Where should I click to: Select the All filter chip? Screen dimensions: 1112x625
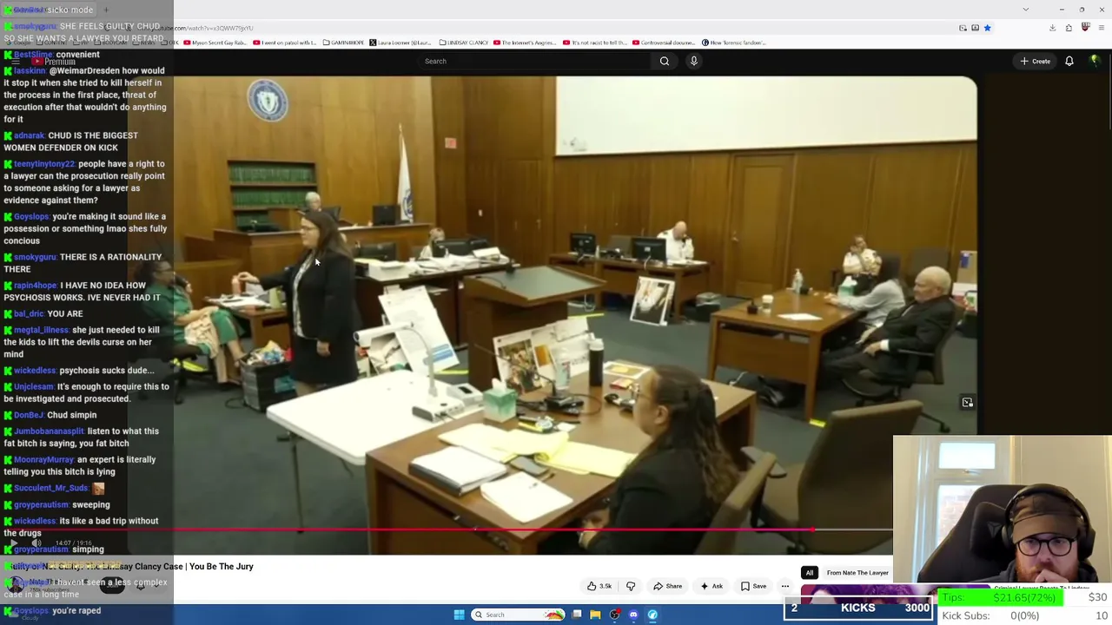(x=810, y=573)
